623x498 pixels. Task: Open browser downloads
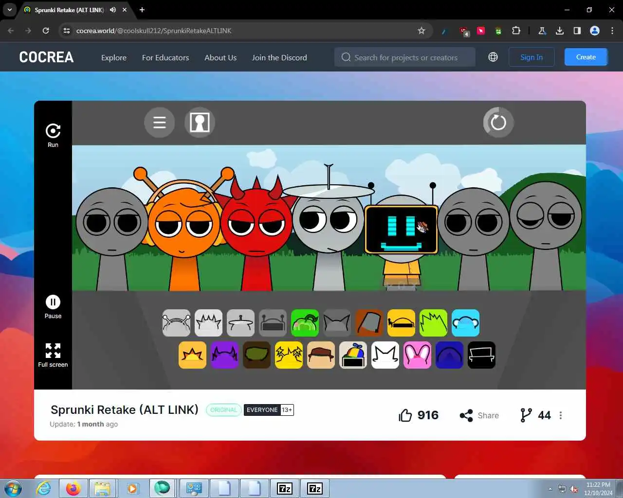[x=560, y=31]
